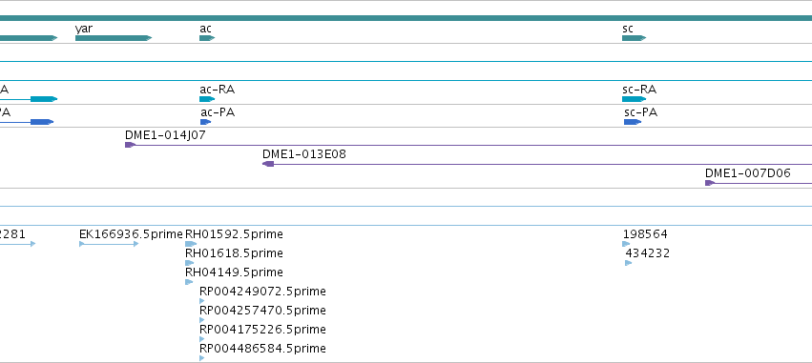Click the DME1-014J07 clone label
The width and height of the screenshot is (812, 363).
click(x=165, y=135)
